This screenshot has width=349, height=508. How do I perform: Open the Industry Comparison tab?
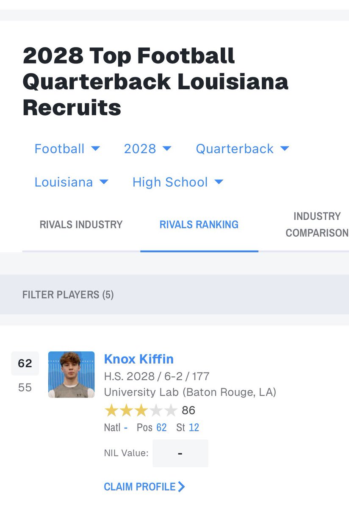(317, 224)
